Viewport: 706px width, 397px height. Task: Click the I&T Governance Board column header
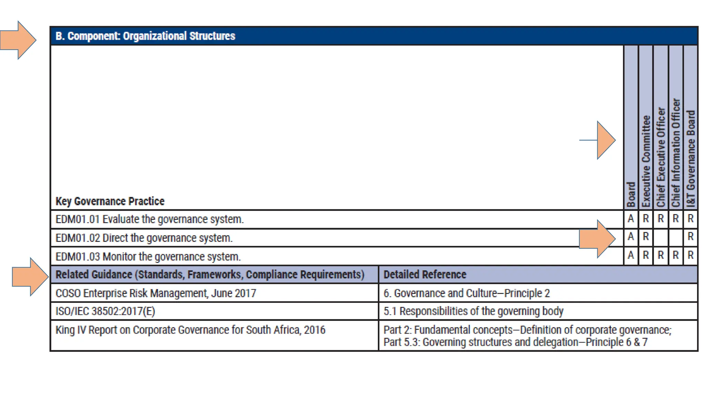coord(690,159)
